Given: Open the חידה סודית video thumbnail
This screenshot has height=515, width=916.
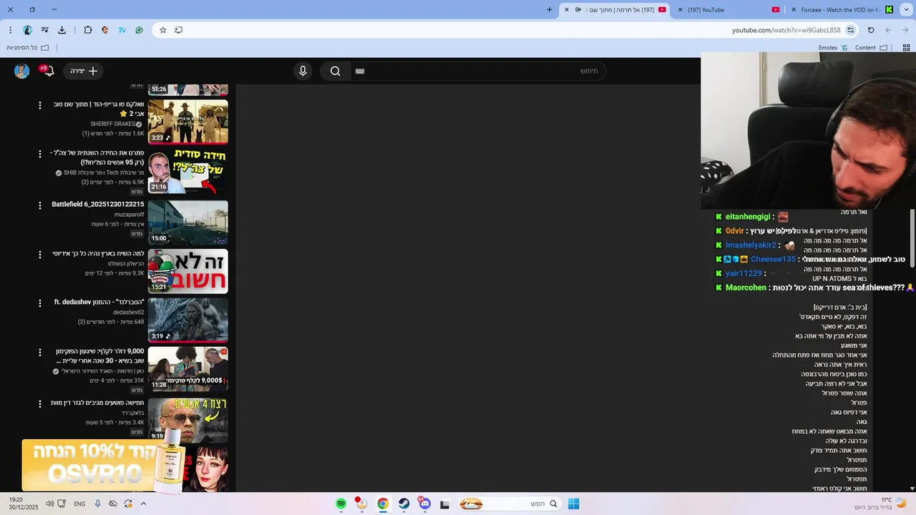Looking at the screenshot, I should click(x=187, y=171).
